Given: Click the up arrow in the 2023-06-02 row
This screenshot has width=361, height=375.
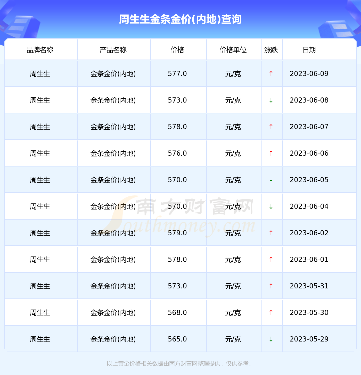Looking at the screenshot, I should pos(271,233).
